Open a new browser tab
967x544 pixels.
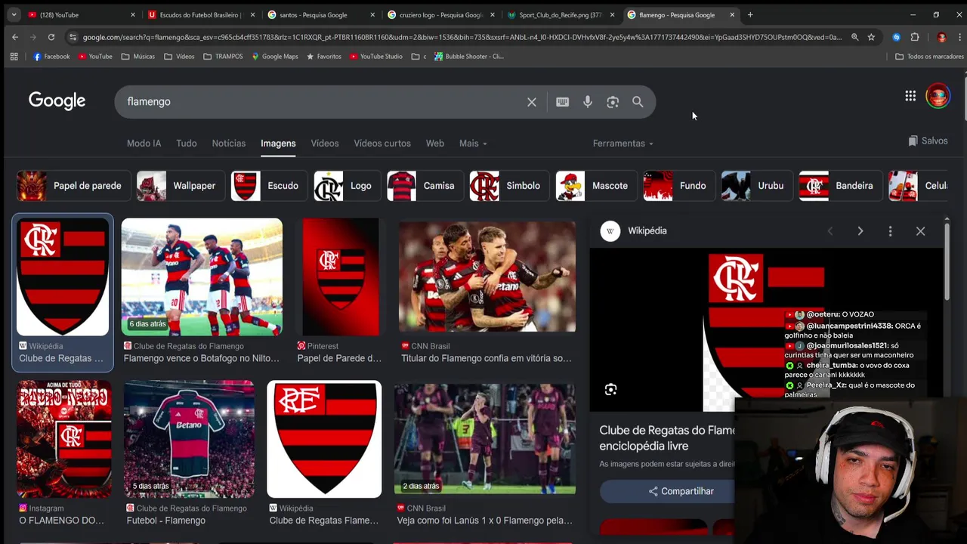tap(750, 14)
